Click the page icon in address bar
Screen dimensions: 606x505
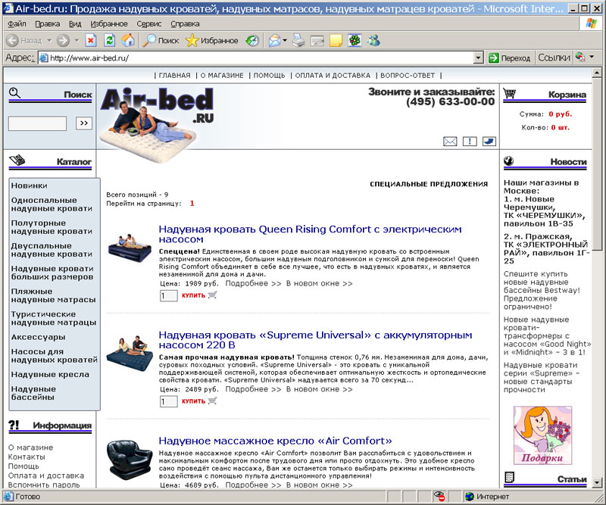click(44, 58)
